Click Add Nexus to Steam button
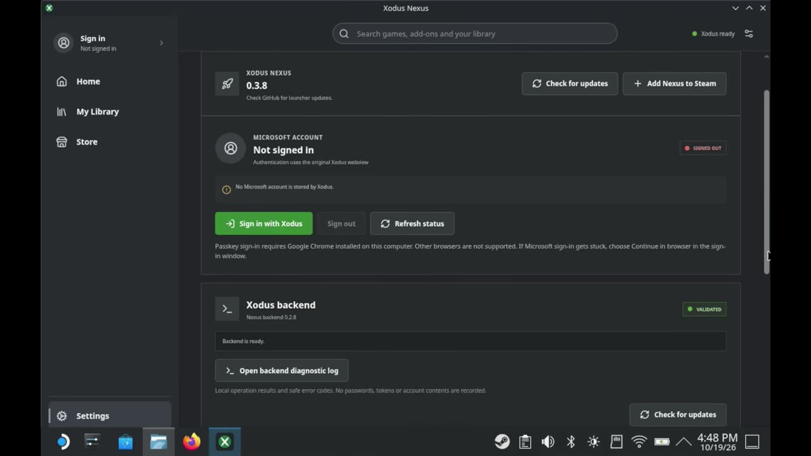 tap(674, 84)
